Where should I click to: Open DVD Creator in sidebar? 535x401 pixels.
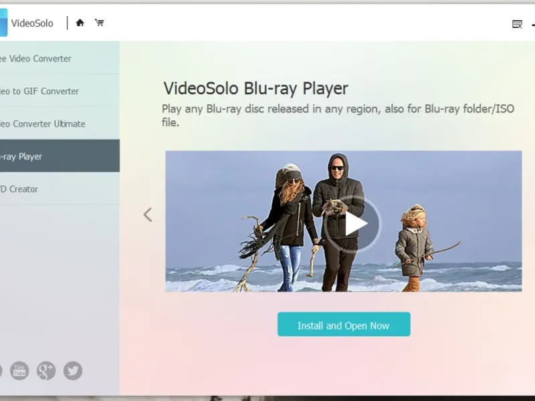click(60, 189)
